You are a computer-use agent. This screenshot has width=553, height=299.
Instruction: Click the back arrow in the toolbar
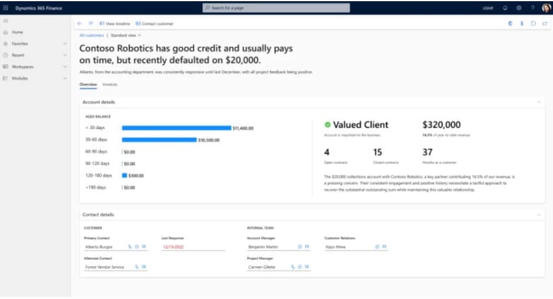pyautogui.click(x=79, y=24)
